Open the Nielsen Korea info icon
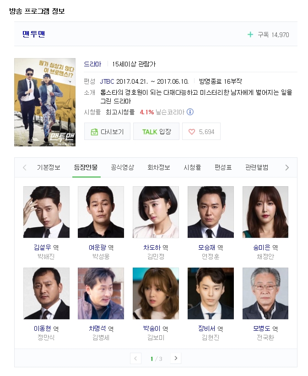The image size is (308, 376). [190, 112]
